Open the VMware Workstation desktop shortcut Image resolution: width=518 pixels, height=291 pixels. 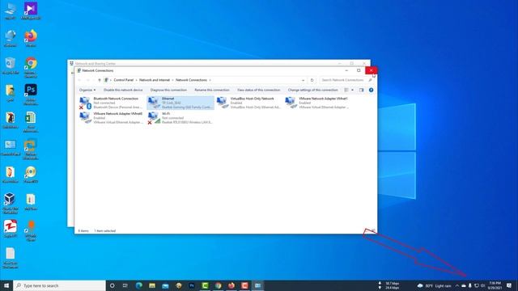point(31,149)
